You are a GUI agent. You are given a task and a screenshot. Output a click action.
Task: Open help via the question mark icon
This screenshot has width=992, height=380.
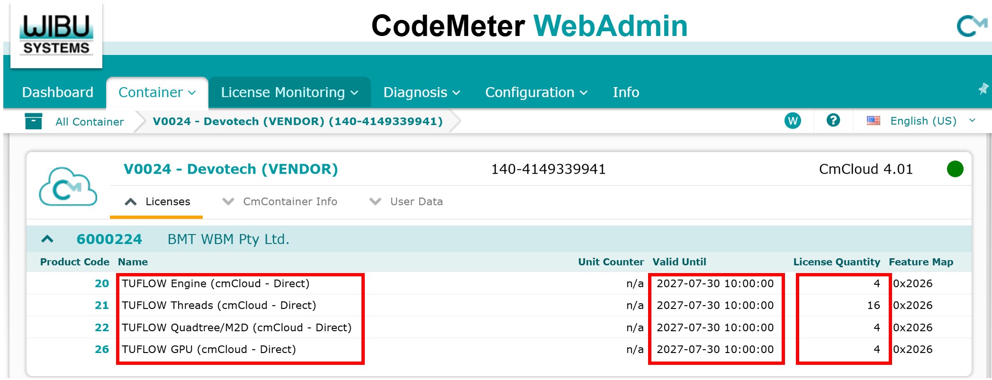click(833, 120)
